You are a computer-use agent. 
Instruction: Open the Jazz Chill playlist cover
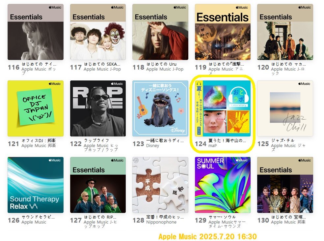tap(285, 108)
